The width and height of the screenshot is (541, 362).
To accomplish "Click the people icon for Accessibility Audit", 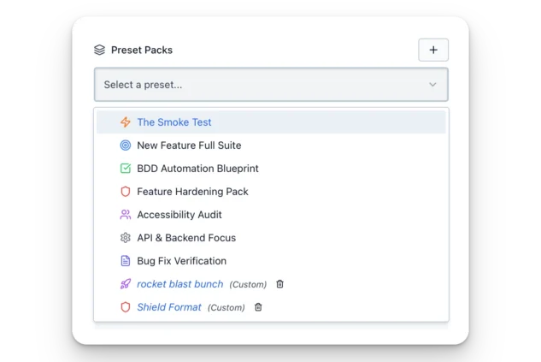I will pyautogui.click(x=126, y=215).
